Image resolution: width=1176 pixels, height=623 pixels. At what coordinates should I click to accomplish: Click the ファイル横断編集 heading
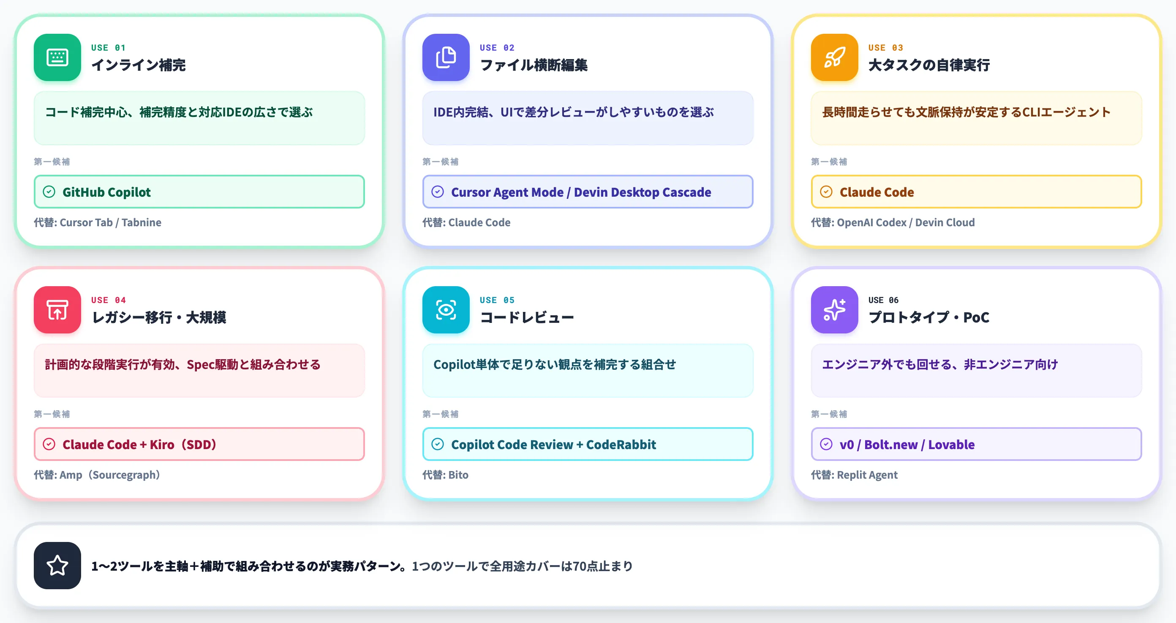(534, 65)
